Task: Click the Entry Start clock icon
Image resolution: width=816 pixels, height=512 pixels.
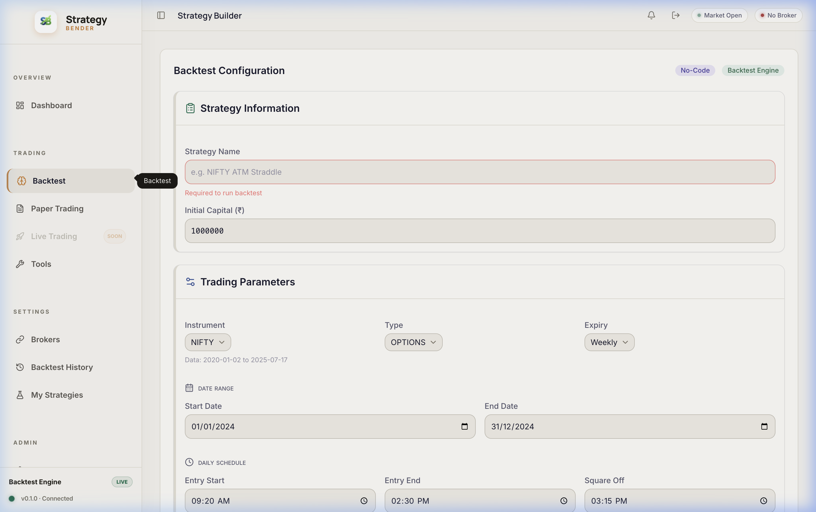Action: click(364, 500)
